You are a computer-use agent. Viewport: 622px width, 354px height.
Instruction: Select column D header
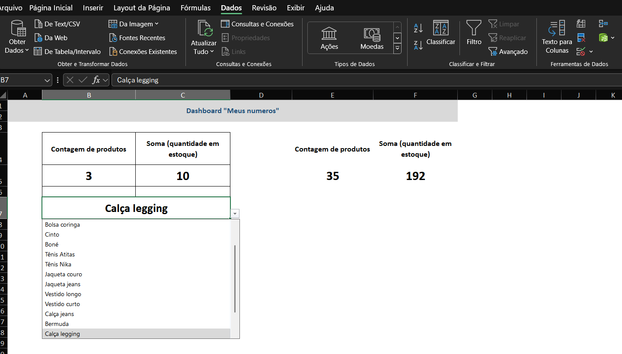[x=261, y=95]
